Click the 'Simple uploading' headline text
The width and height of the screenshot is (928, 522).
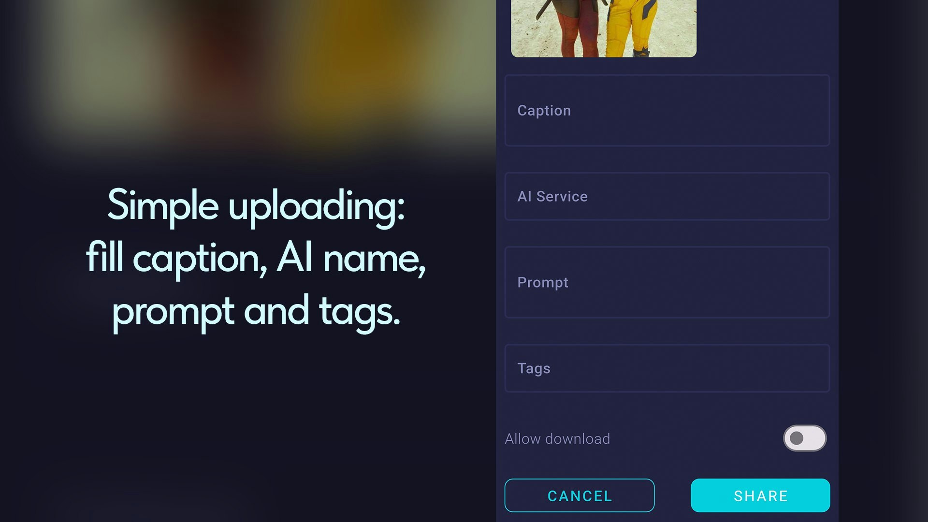click(256, 206)
